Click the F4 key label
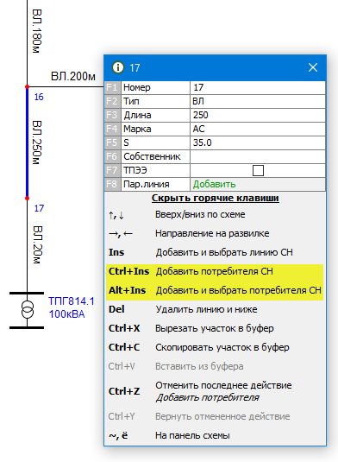Viewport: 338px width, 462px height. pyautogui.click(x=112, y=129)
